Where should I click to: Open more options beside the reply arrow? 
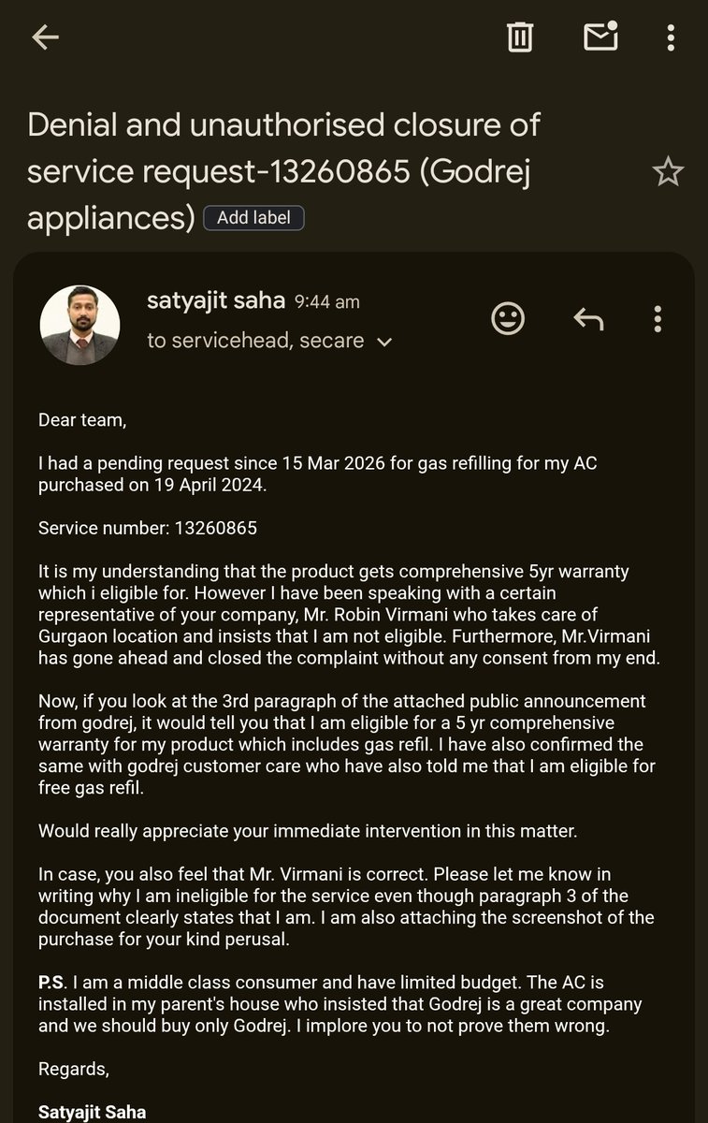657,319
